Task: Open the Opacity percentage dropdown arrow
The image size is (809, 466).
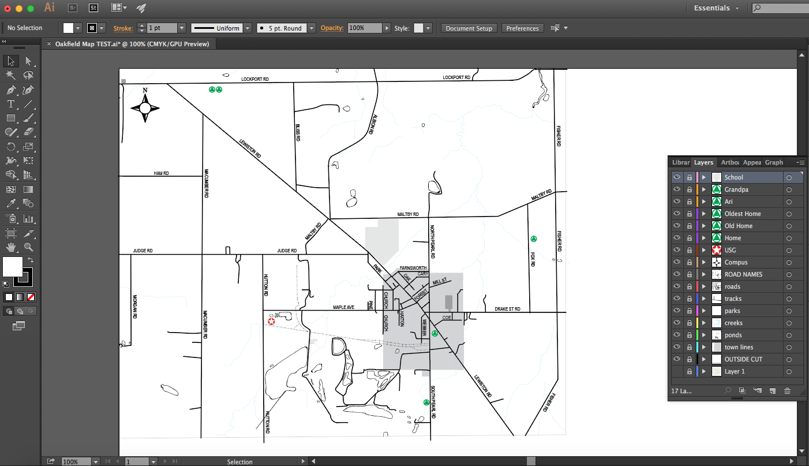Action: tap(387, 28)
